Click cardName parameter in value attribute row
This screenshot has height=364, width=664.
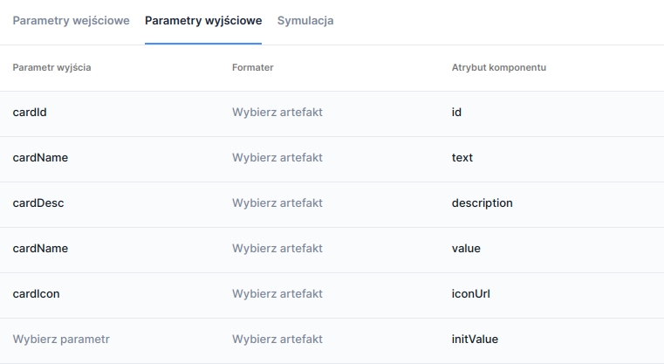pos(40,249)
